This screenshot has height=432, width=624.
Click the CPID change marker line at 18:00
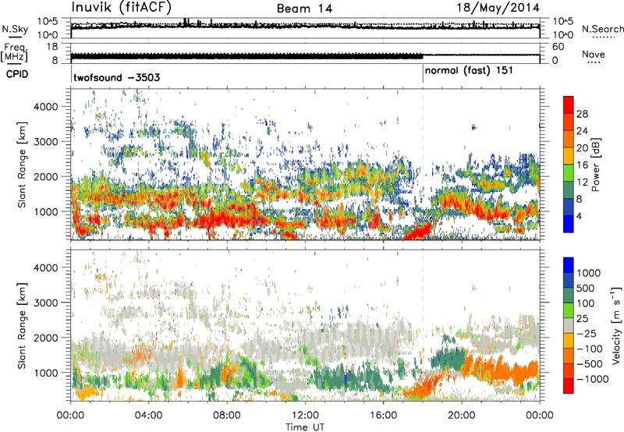(x=423, y=74)
